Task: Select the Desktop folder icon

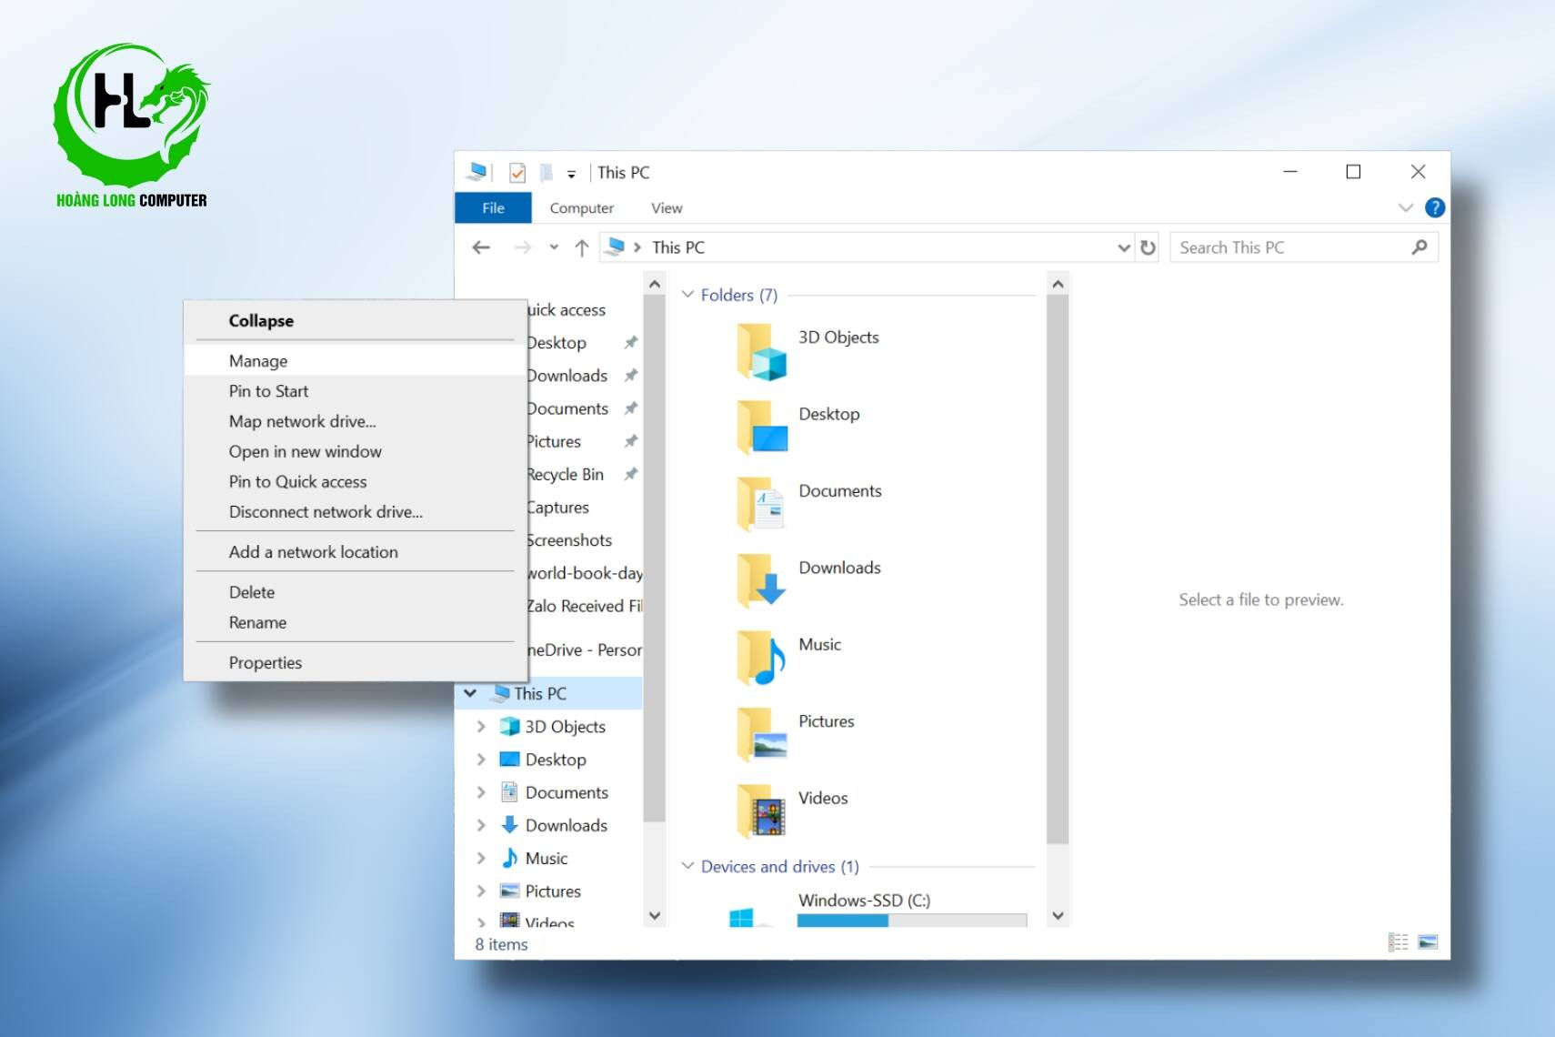Action: [x=762, y=428]
